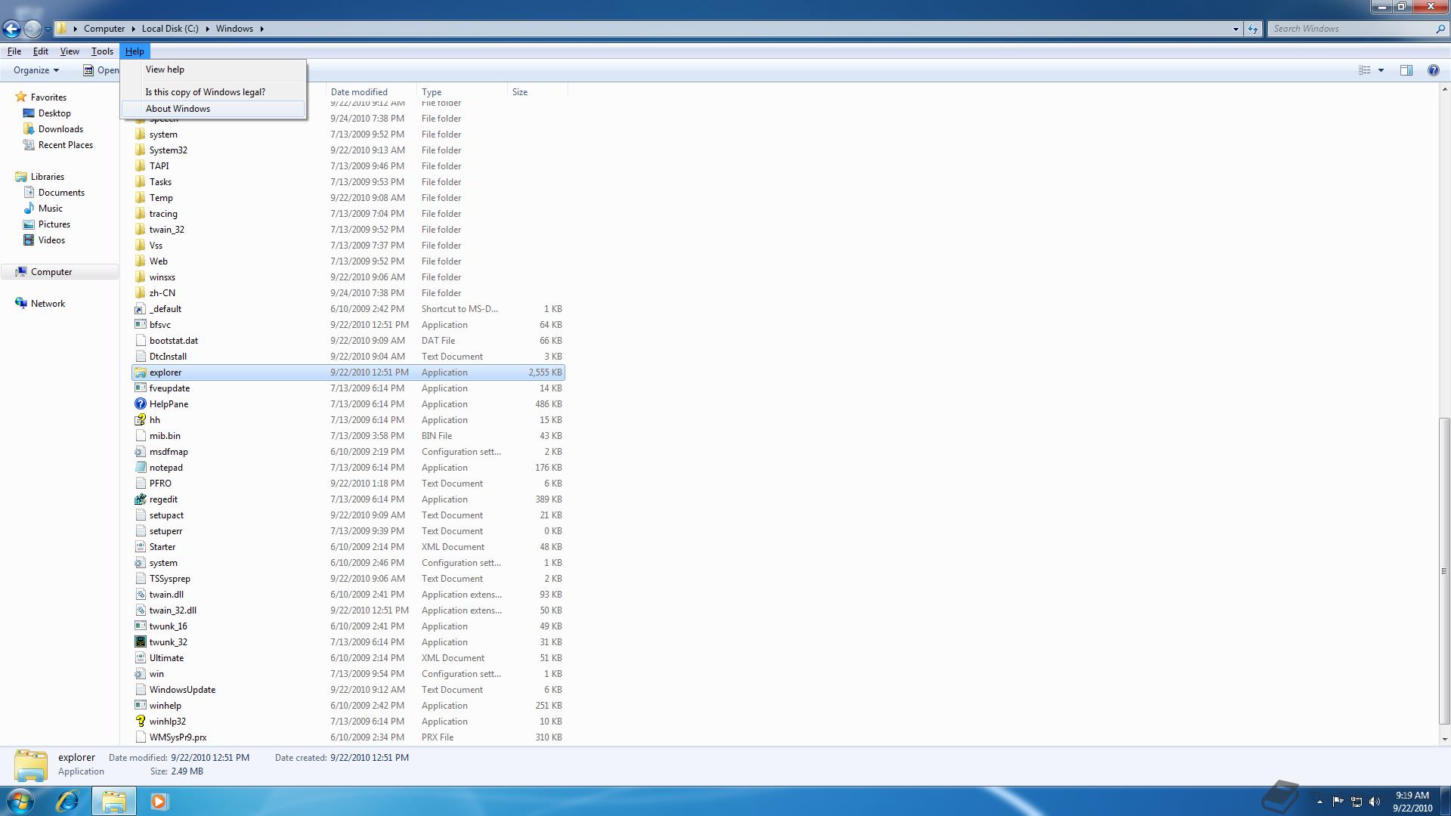Viewport: 1451px width, 816px height.
Task: Open address bar history dropdown arrow
Action: click(1236, 29)
